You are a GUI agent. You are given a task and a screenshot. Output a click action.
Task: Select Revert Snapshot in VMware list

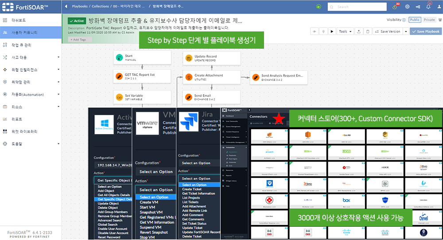154,232
